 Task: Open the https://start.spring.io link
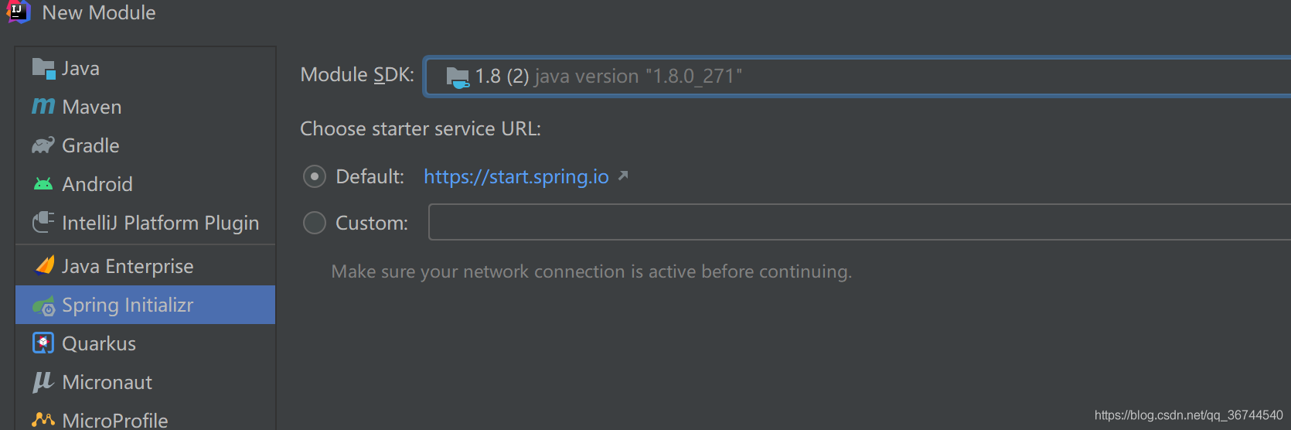coord(516,176)
